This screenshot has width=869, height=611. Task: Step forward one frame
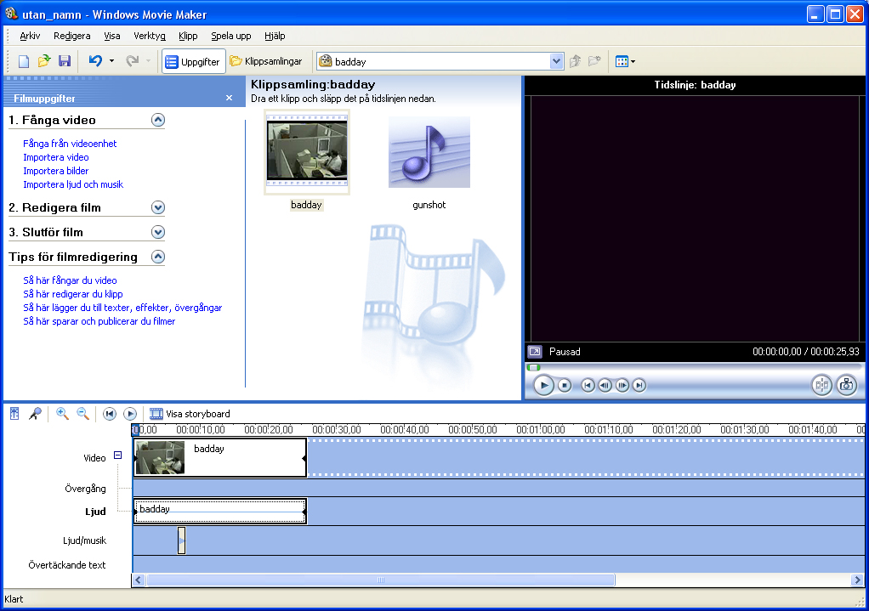(x=622, y=385)
